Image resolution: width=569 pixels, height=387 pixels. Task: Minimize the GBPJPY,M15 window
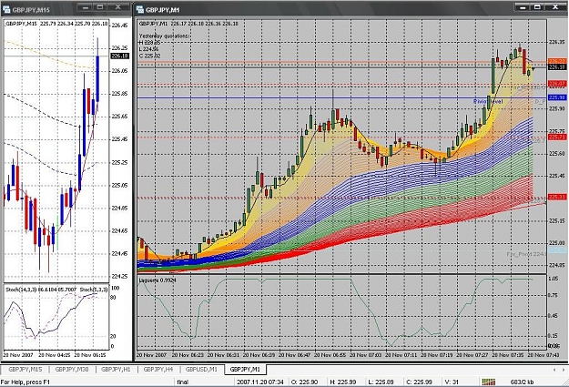coord(86,7)
